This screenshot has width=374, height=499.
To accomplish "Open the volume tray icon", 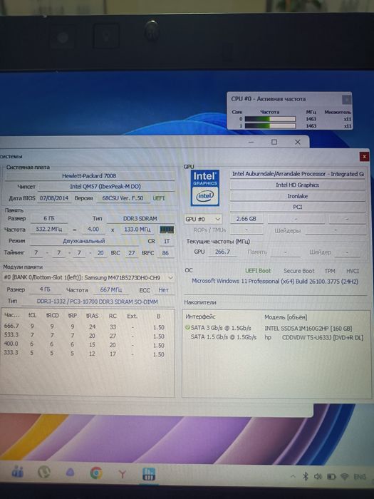I will coord(318,476).
